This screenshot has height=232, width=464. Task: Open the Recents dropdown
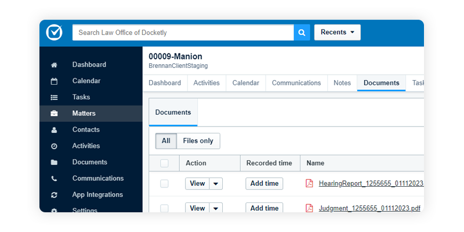pyautogui.click(x=338, y=32)
